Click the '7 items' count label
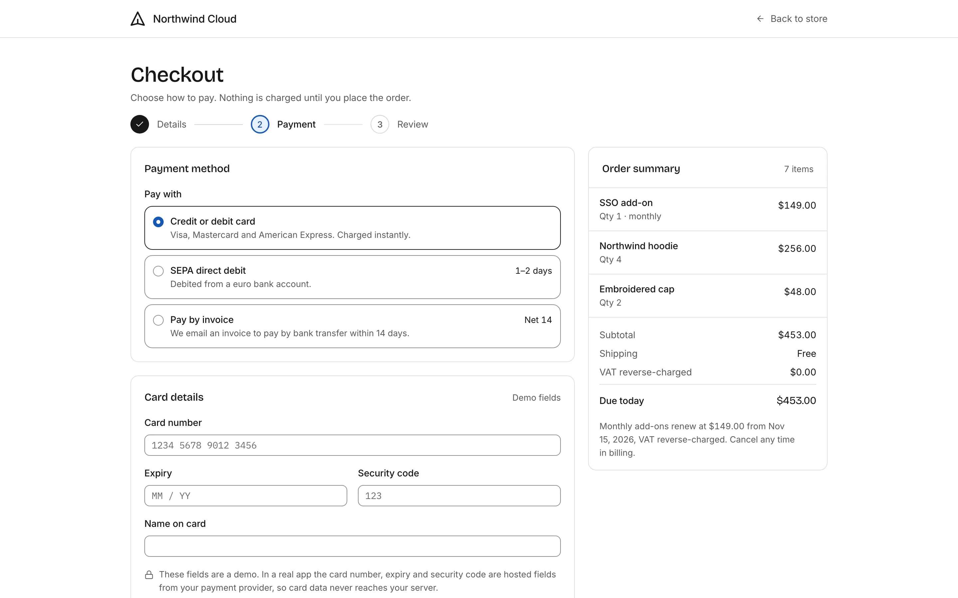958x598 pixels. [798, 169]
